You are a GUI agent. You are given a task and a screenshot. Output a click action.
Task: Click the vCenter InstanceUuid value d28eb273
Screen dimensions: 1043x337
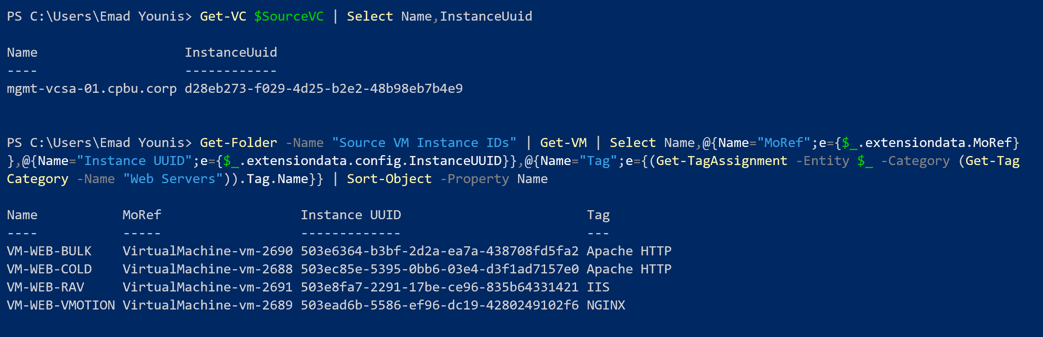coord(323,89)
